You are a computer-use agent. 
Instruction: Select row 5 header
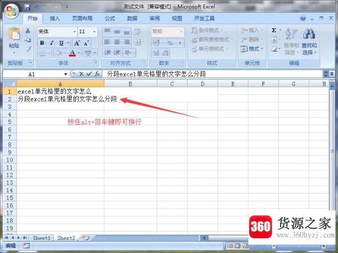coord(10,122)
